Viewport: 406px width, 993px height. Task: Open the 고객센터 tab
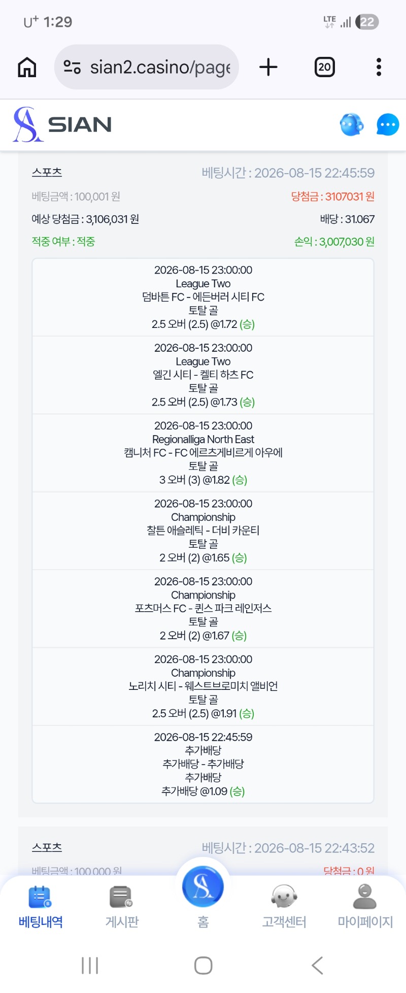click(x=284, y=907)
